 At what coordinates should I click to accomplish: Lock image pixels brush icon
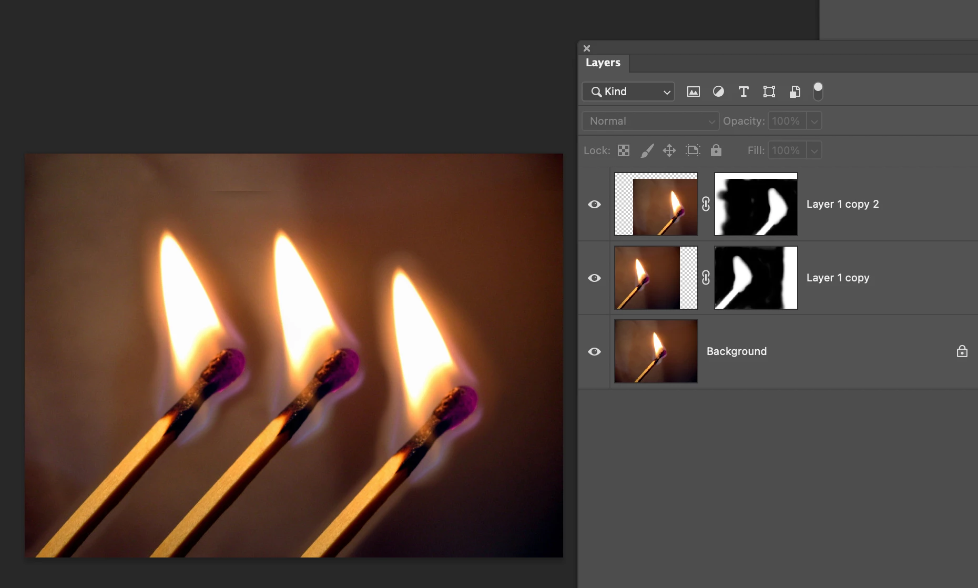click(647, 150)
